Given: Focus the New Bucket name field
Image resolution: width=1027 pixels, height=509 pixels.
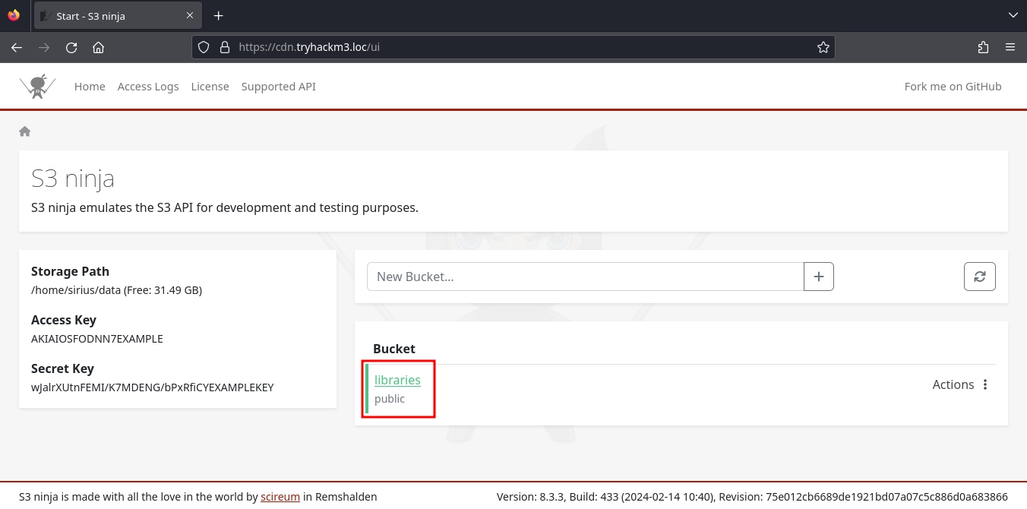Looking at the screenshot, I should click(x=585, y=277).
